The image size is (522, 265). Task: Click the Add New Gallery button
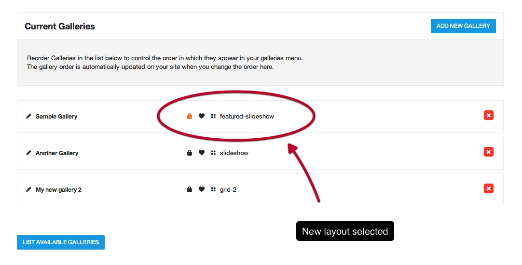pyautogui.click(x=464, y=26)
